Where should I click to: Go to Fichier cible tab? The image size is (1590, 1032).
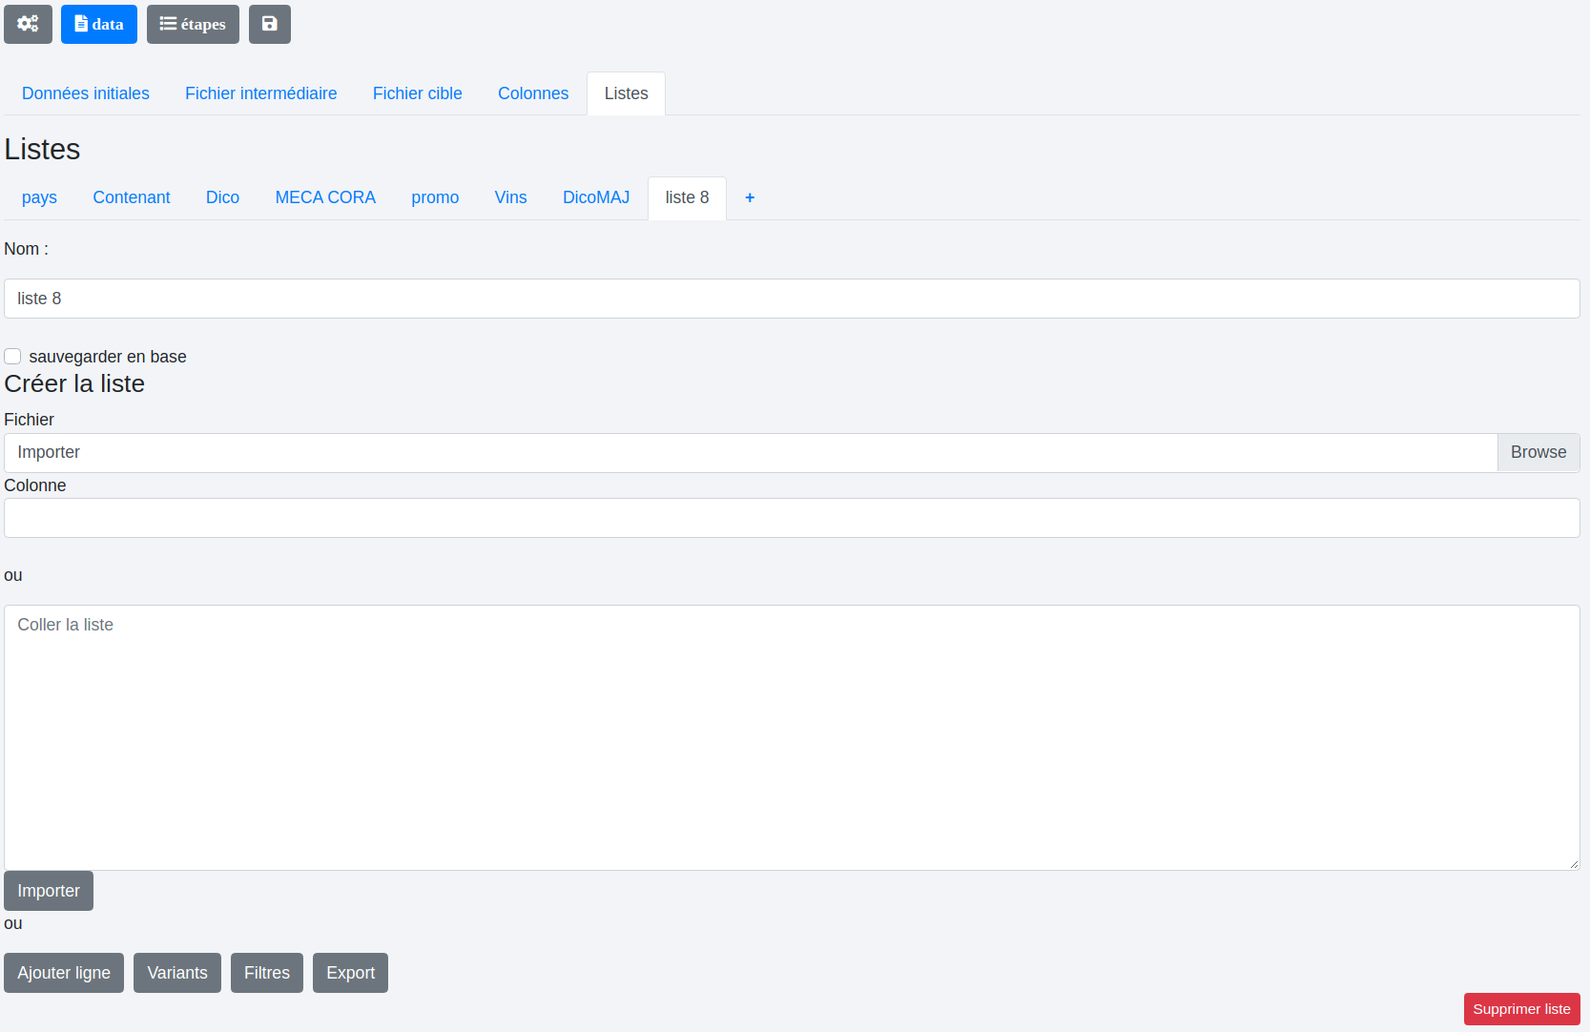417,93
